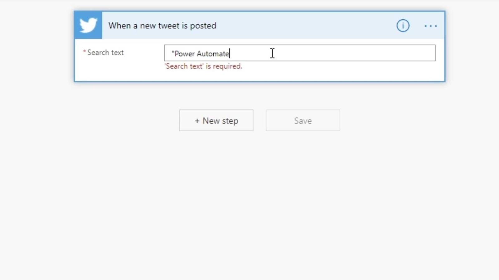
Task: Click the plus sign in New step
Action: point(197,121)
